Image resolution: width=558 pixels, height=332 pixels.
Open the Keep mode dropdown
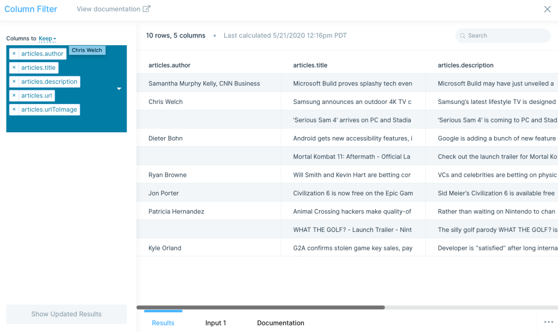click(47, 39)
